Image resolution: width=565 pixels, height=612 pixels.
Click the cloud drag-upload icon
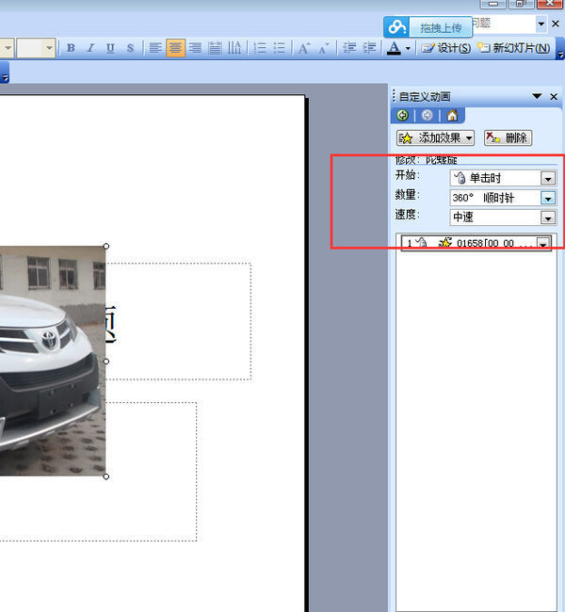click(396, 27)
